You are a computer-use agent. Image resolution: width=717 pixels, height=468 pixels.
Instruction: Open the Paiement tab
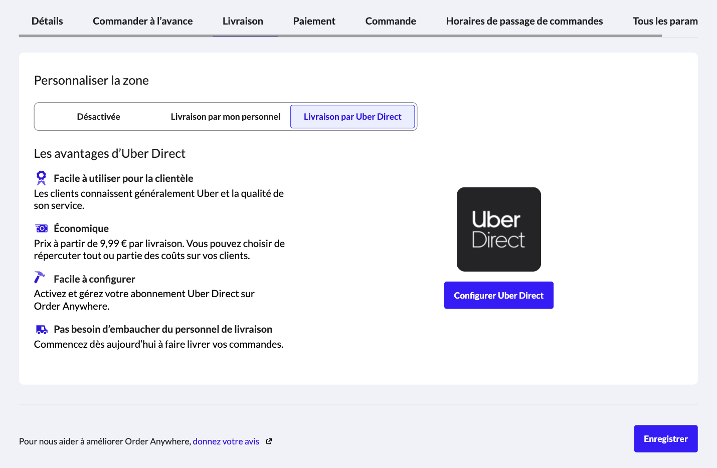tap(314, 21)
